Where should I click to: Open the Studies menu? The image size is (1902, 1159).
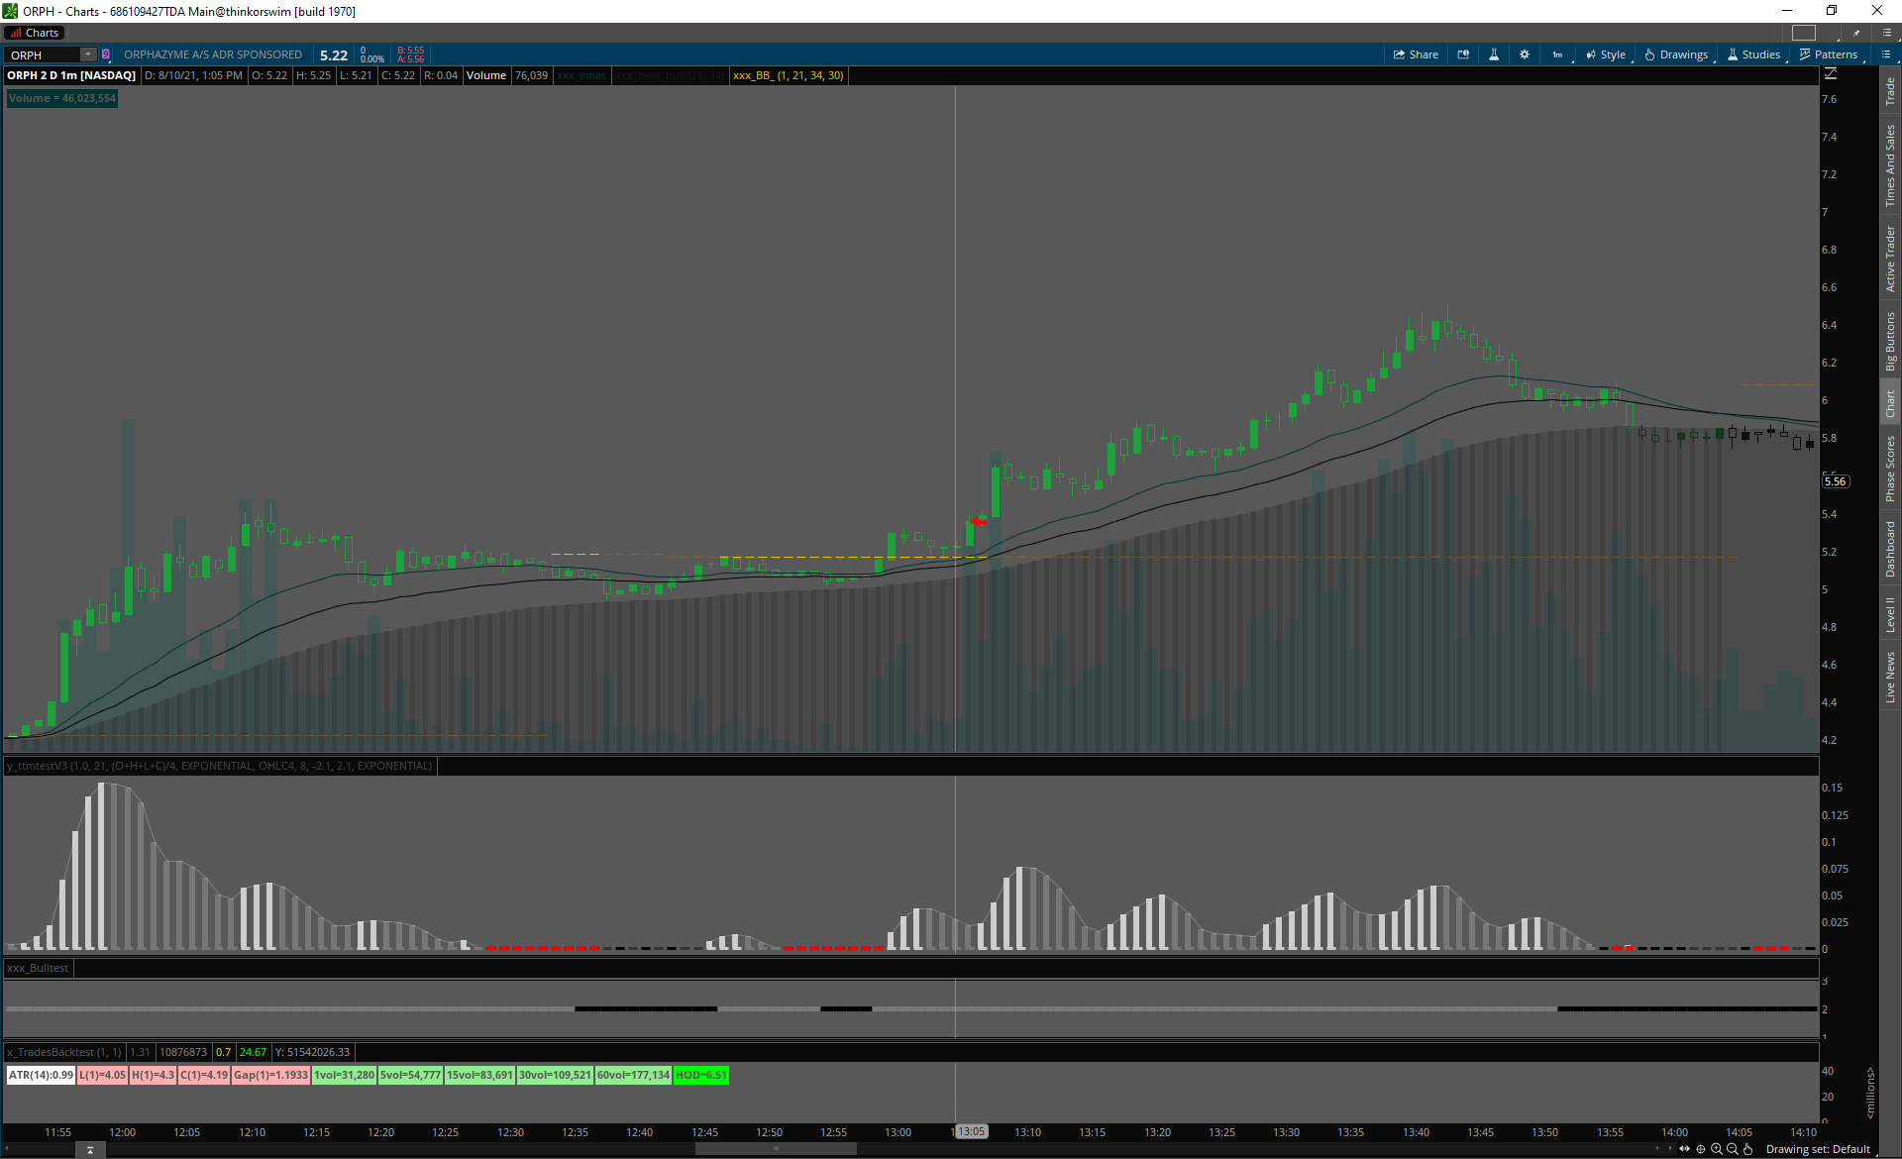[x=1753, y=54]
